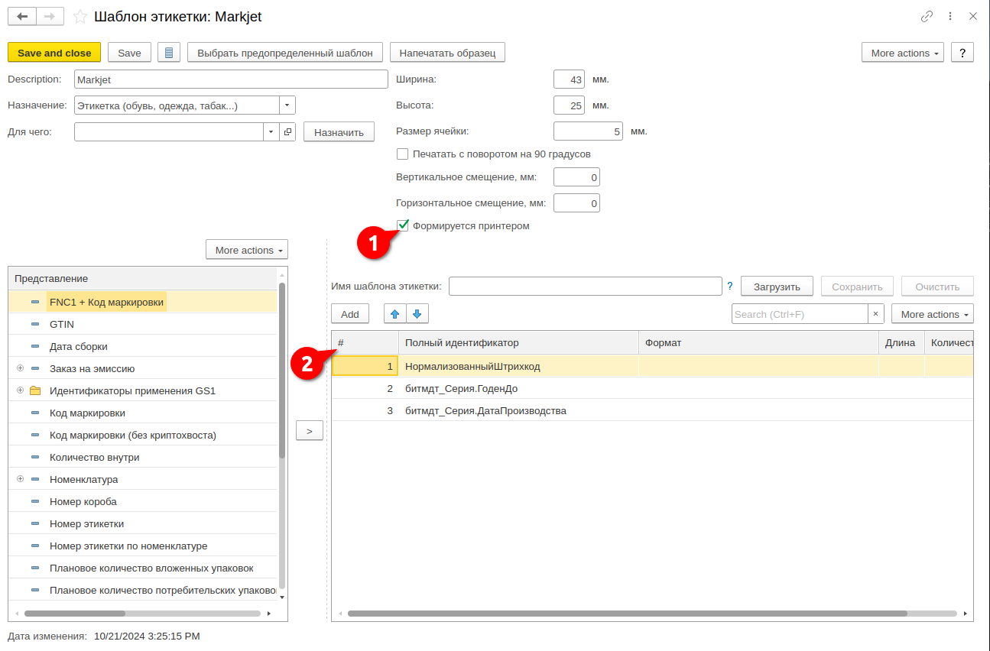Click Выбрать предопределенный шаблон
Image resolution: width=990 pixels, height=651 pixels.
pos(285,53)
